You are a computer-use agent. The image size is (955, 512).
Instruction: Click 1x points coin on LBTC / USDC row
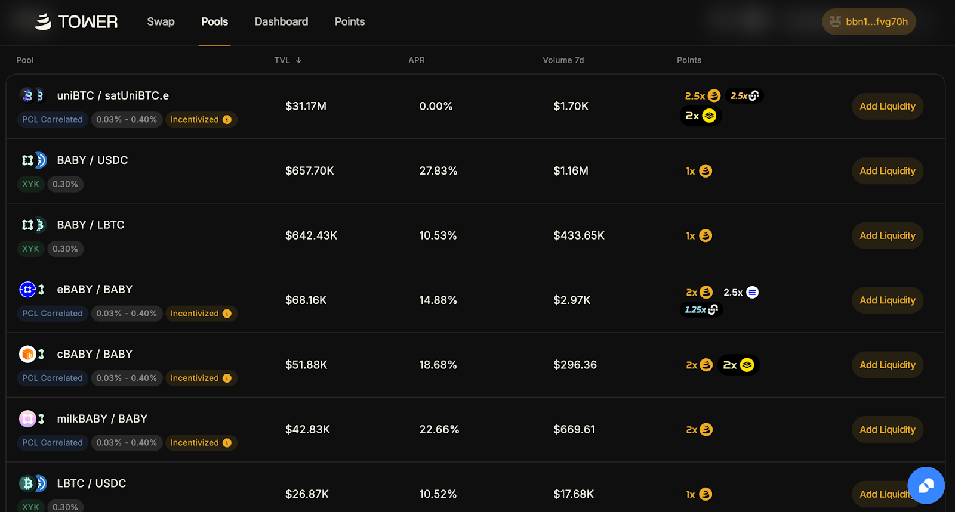pos(699,494)
